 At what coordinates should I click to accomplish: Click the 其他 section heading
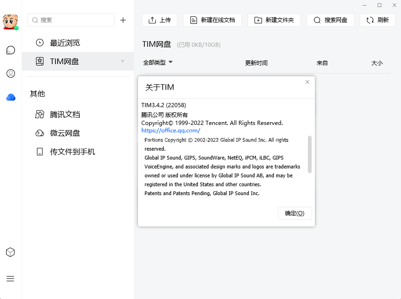tap(37, 94)
